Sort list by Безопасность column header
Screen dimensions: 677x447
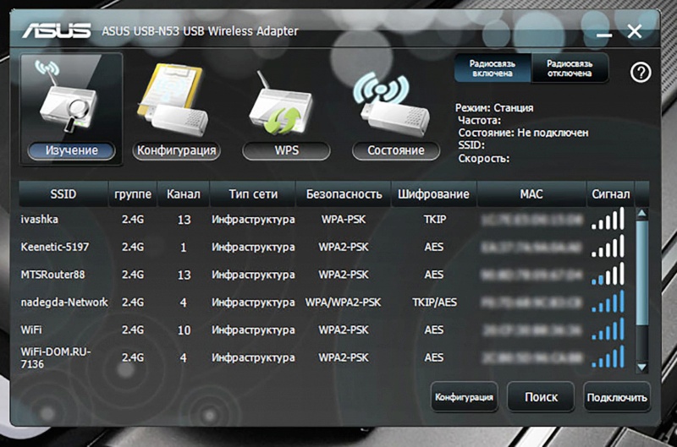coord(344,194)
